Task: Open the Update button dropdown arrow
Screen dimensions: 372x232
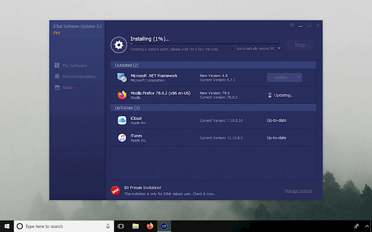Action: [299, 77]
